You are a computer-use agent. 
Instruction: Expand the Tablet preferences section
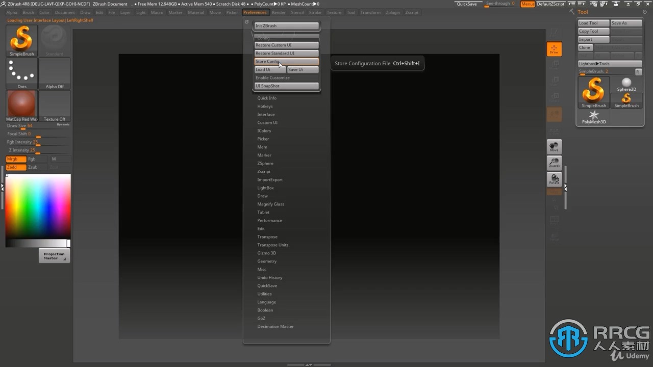263,212
